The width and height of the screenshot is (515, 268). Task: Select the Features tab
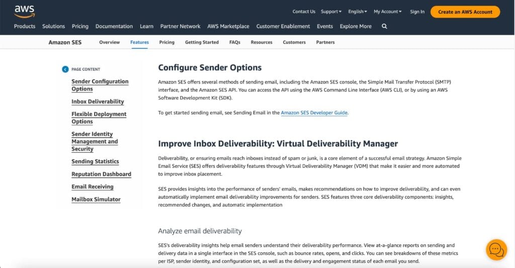(x=140, y=42)
